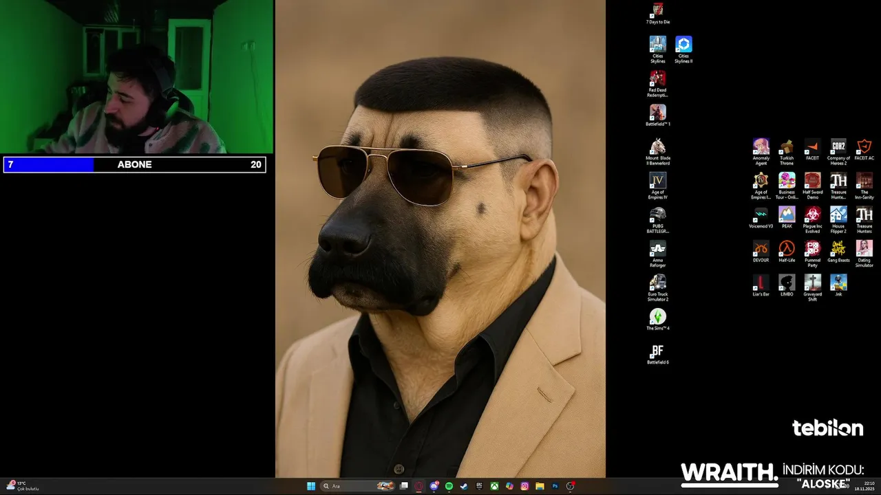Select the PEAK game icon
This screenshot has height=495, width=881.
[x=787, y=217]
